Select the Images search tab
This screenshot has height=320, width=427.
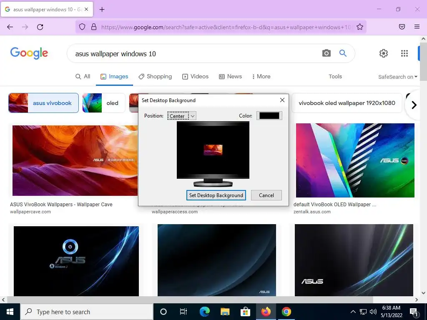click(114, 77)
